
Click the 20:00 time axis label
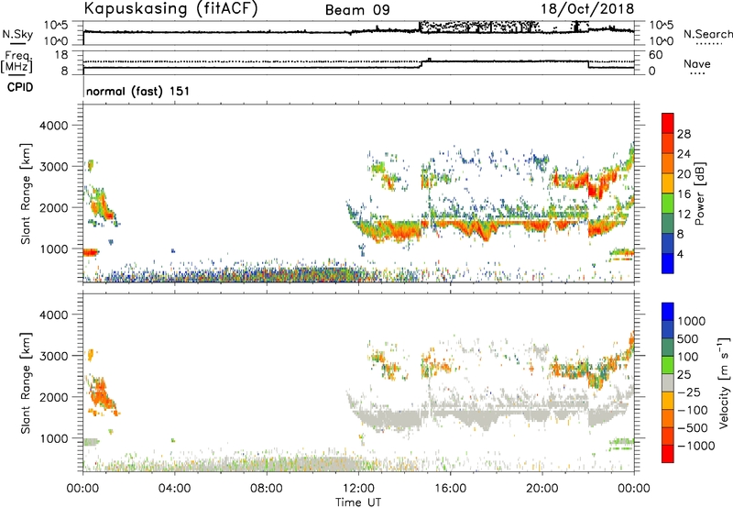pyautogui.click(x=542, y=489)
